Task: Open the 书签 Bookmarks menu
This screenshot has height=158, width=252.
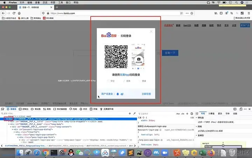Action: point(53,2)
